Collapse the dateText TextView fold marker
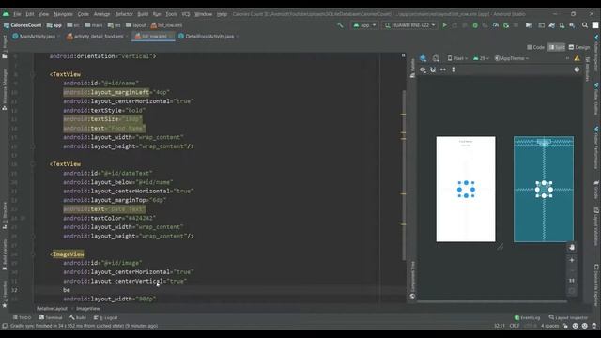This screenshot has height=338, width=601. (33, 164)
